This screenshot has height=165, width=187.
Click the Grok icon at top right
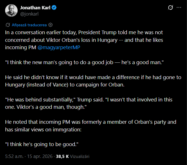pos(171,8)
